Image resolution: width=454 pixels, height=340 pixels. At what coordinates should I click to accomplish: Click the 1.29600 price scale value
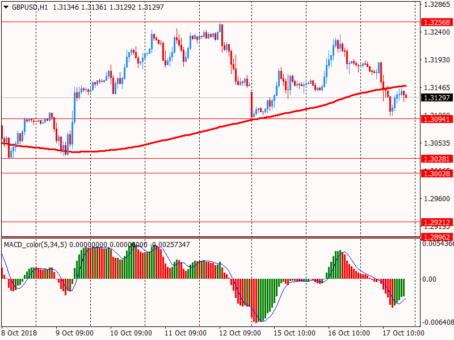[437, 199]
